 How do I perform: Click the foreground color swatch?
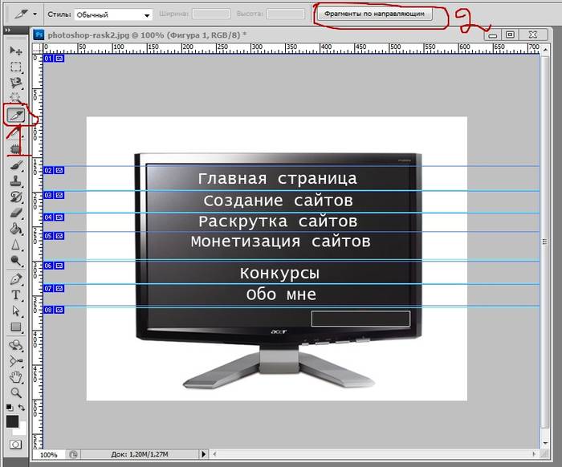pos(12,421)
